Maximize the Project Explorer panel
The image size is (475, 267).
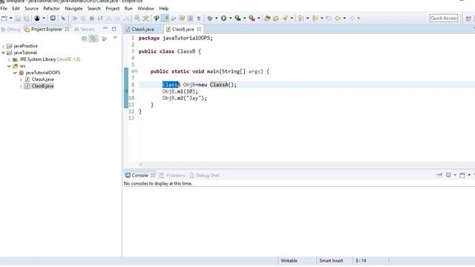click(114, 29)
